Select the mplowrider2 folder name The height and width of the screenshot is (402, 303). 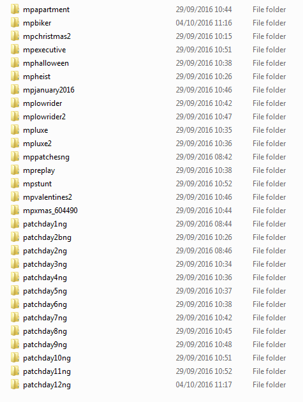click(x=45, y=117)
